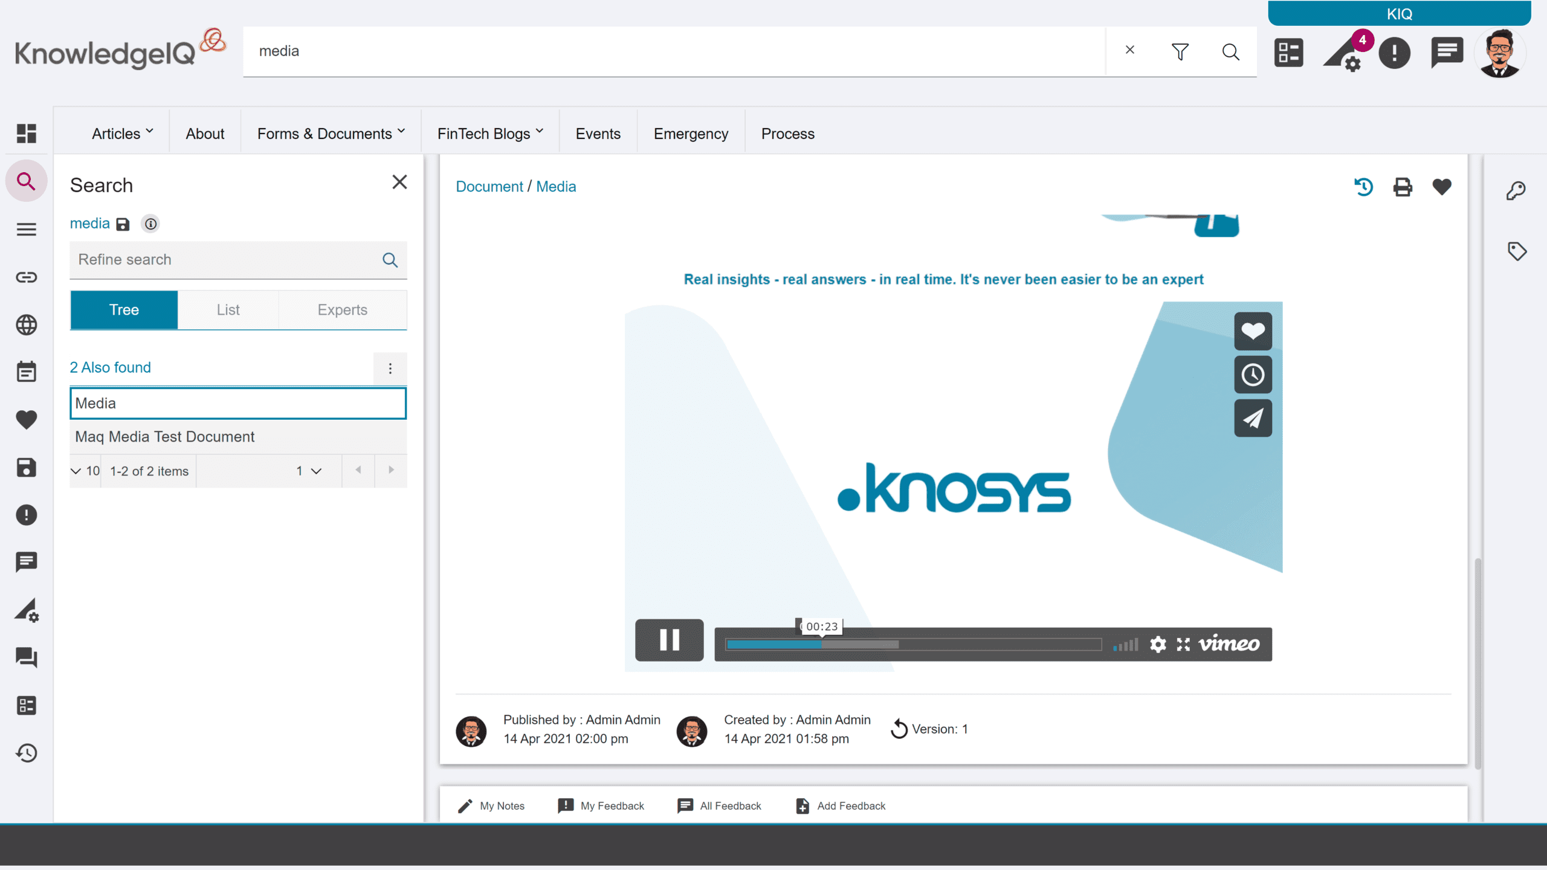
Task: Enter Vimeo fullscreen mode
Action: (1183, 645)
